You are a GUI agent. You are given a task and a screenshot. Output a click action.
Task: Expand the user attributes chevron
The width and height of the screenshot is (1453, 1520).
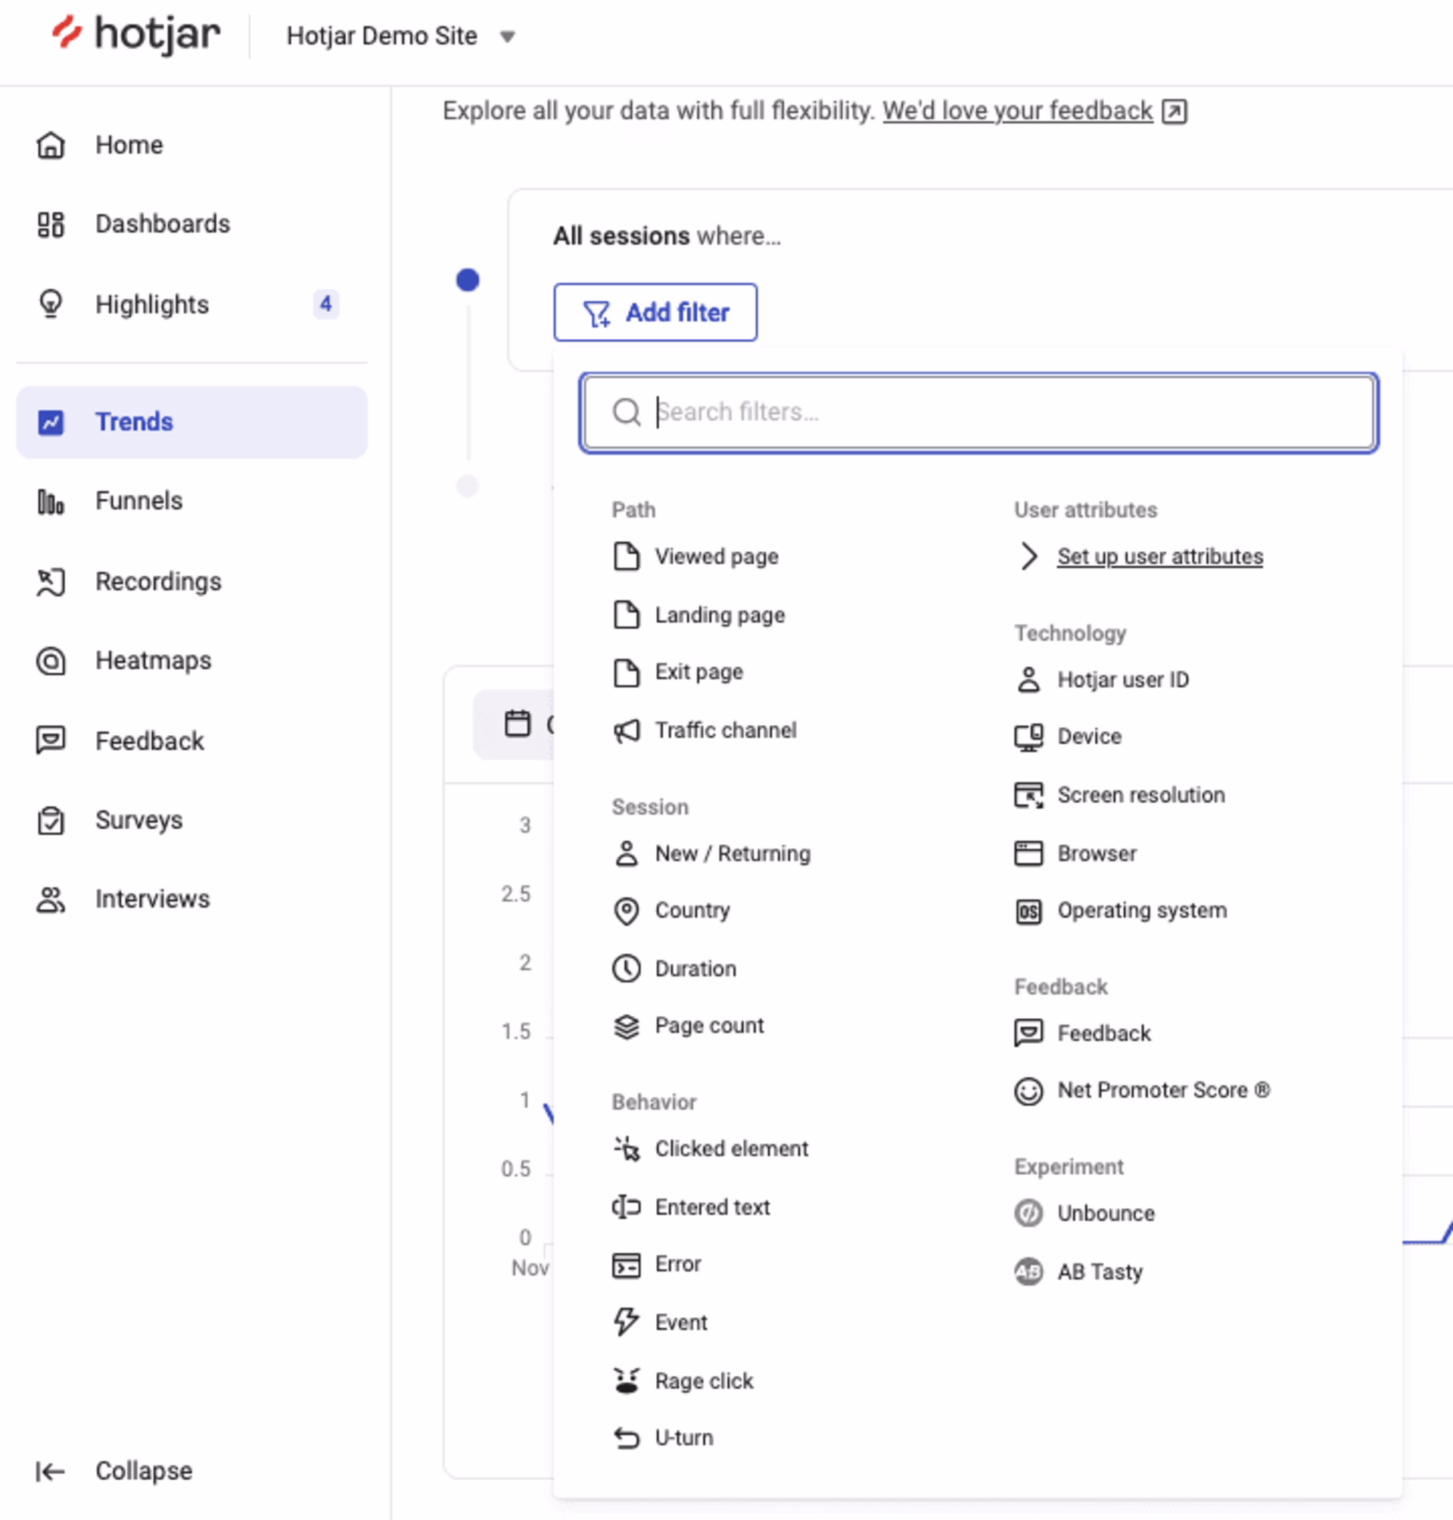1028,556
